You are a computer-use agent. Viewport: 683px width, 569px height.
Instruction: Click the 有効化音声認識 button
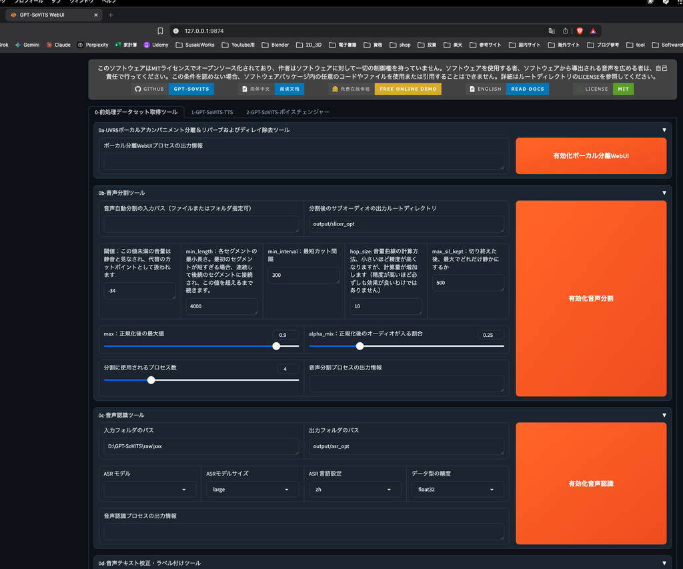(591, 484)
